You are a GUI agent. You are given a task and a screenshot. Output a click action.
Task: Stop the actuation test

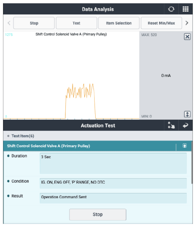(x=98, y=214)
